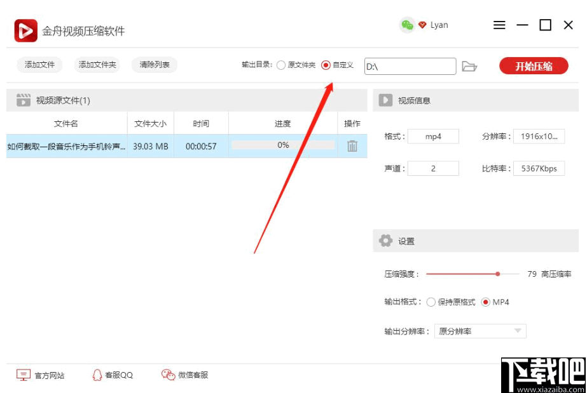Set output format to MP4

(x=485, y=302)
